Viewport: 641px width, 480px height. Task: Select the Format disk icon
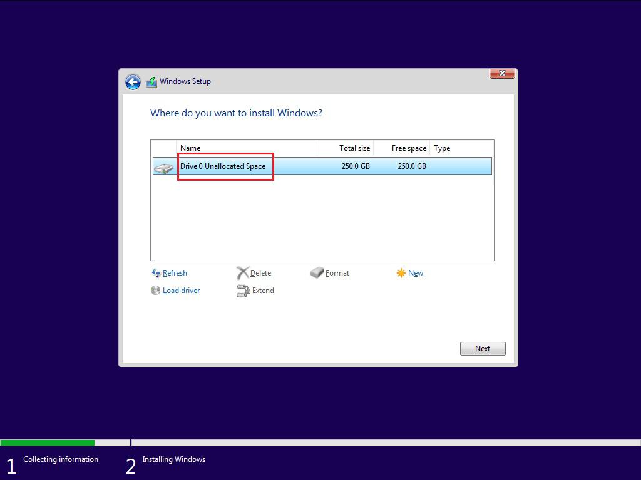(x=317, y=272)
